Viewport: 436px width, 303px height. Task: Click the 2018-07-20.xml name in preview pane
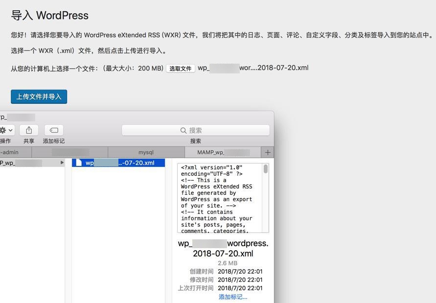point(223,254)
